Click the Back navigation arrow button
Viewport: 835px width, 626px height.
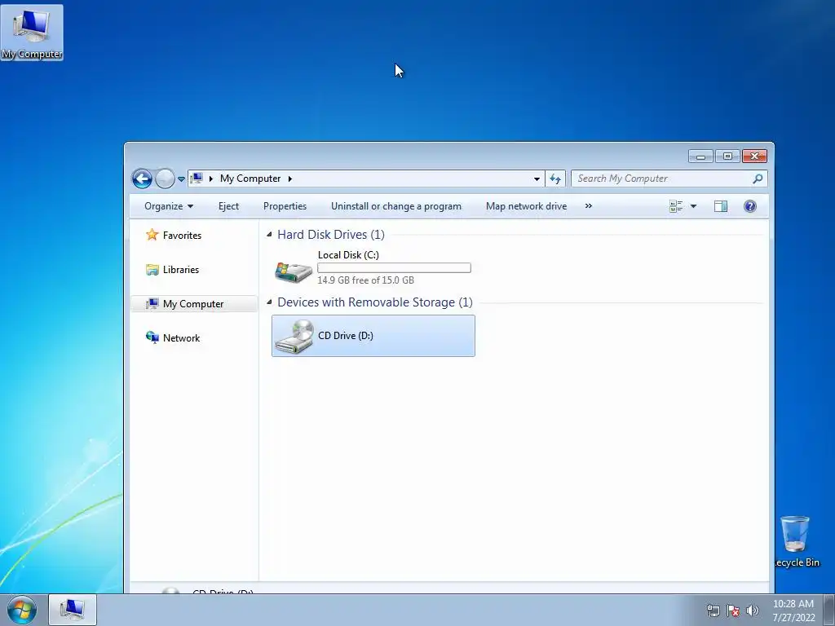pyautogui.click(x=142, y=179)
